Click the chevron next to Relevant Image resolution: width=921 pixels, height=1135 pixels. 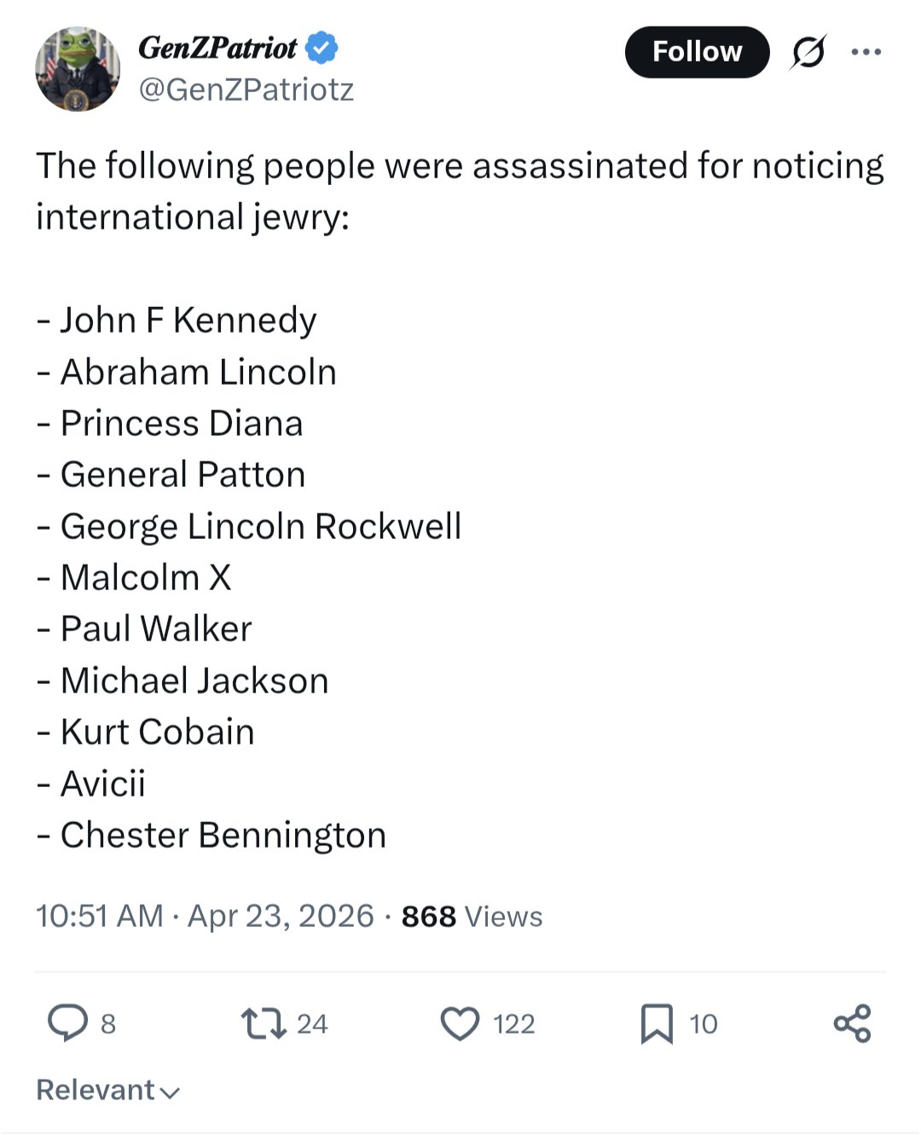170,1092
